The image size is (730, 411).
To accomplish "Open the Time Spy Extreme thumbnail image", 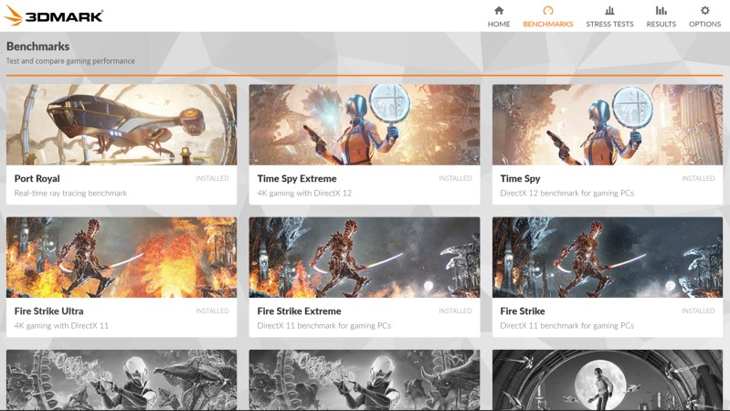I will pyautogui.click(x=365, y=124).
